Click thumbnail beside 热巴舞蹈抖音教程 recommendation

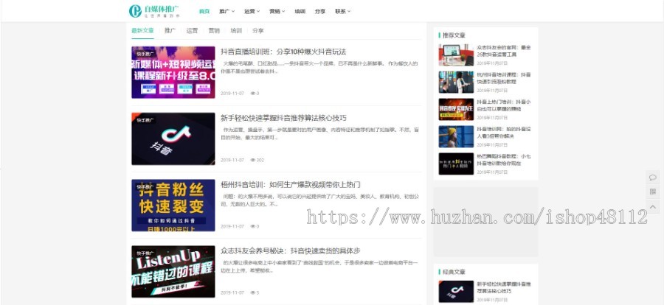coord(456,164)
